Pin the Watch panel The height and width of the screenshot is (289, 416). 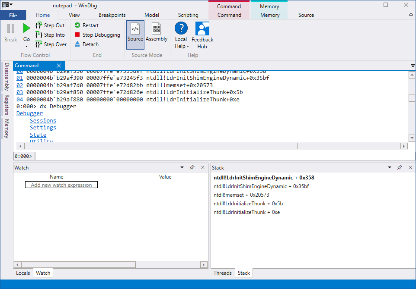(x=192, y=167)
